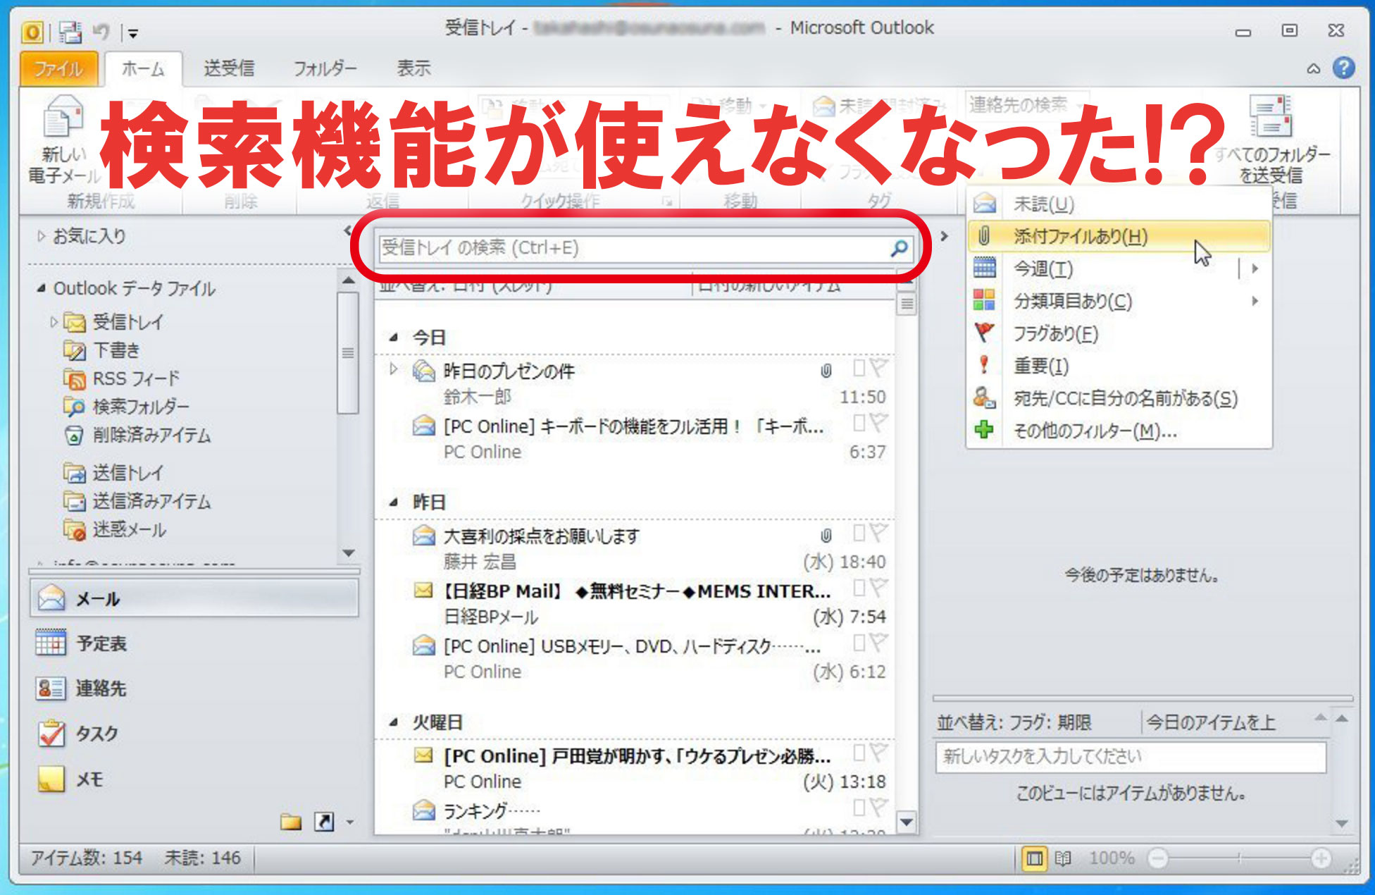
Task: Choose 重要(I) filter item
Action: coord(1120,366)
